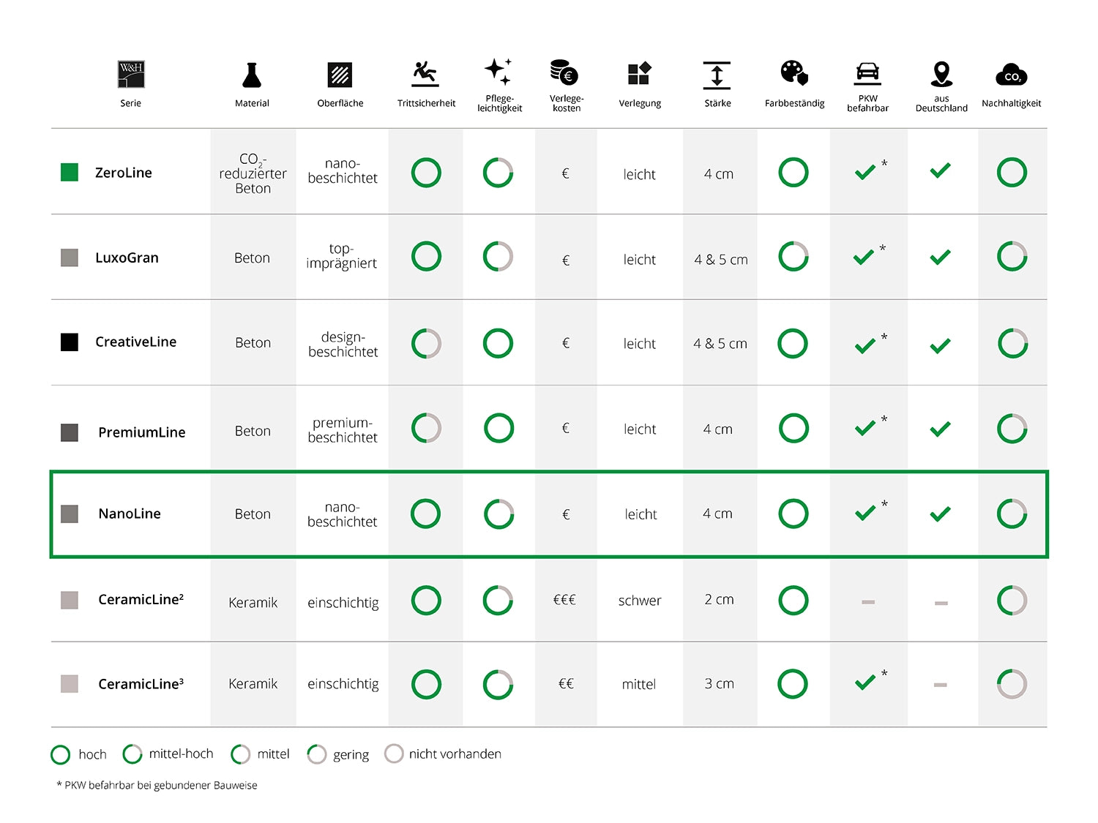Viewport: 1098px width, 823px height.
Task: Click the W&H Serie logo icon
Action: [131, 74]
